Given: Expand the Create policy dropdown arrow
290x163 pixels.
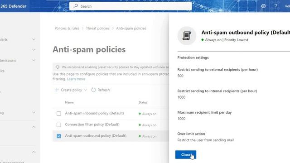Looking at the screenshot, I should pyautogui.click(x=86, y=90).
